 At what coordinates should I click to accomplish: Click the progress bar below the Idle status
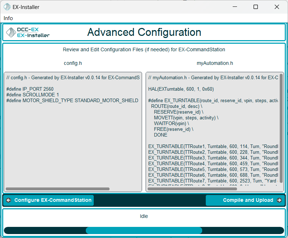click(x=144, y=230)
